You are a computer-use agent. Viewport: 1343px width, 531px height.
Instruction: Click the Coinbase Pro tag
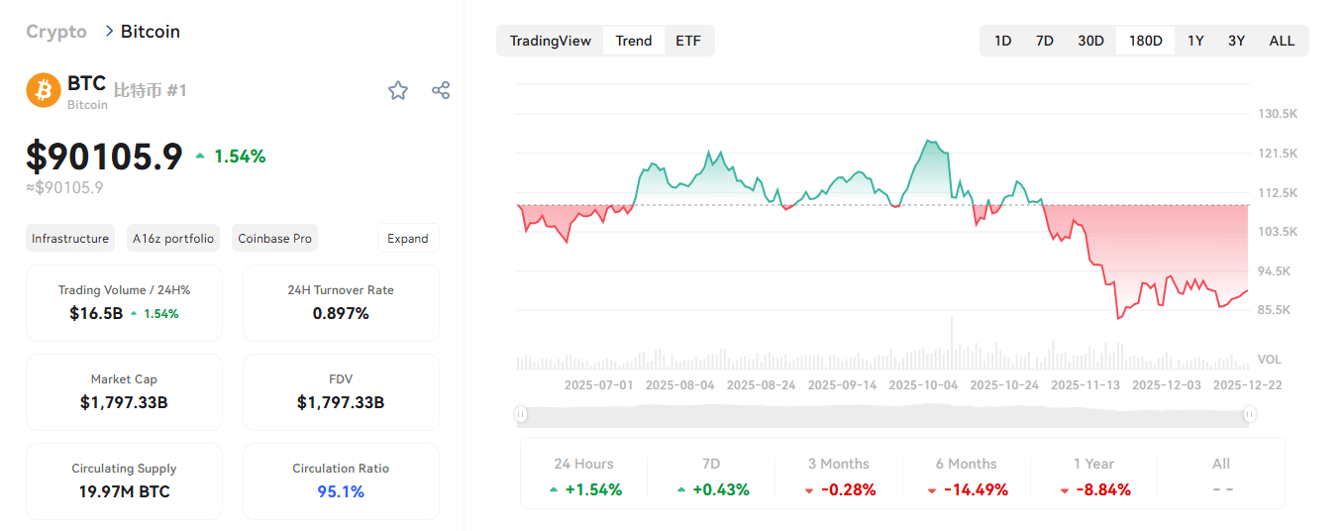pos(275,239)
